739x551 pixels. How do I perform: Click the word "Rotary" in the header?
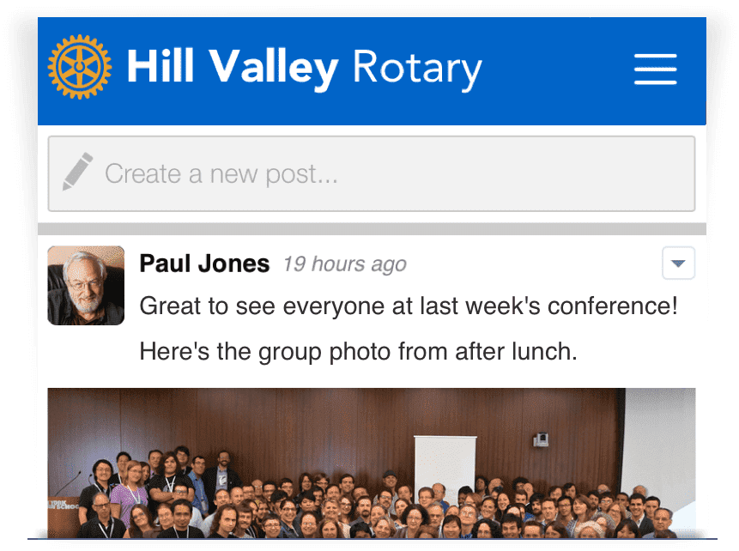(x=416, y=69)
